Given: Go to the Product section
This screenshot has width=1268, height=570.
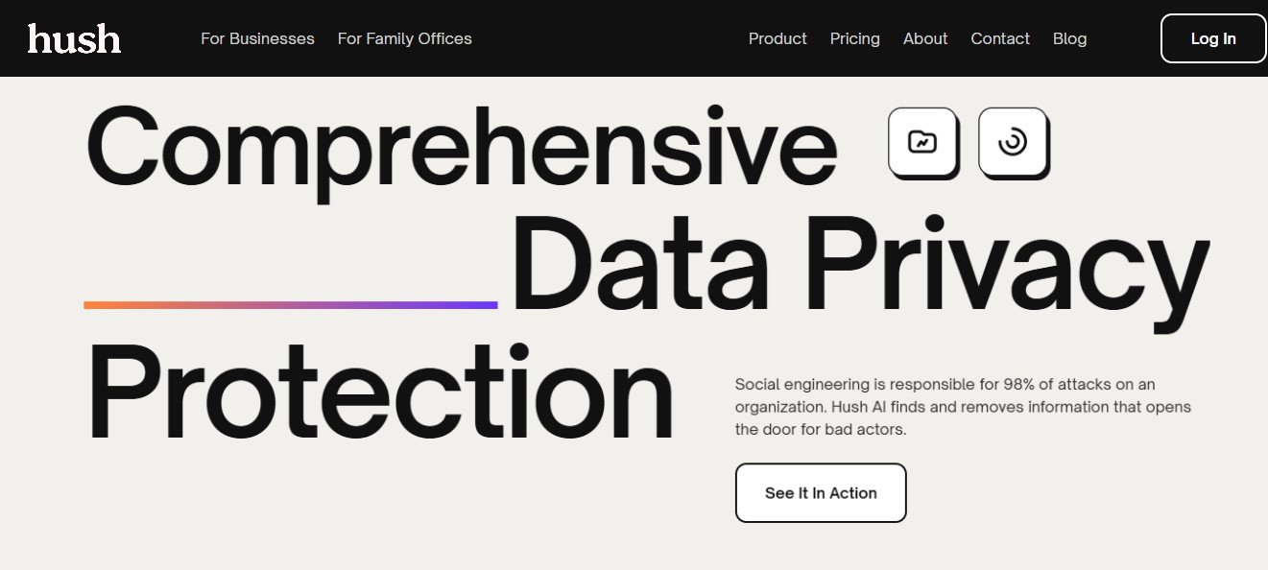Looking at the screenshot, I should 778,38.
